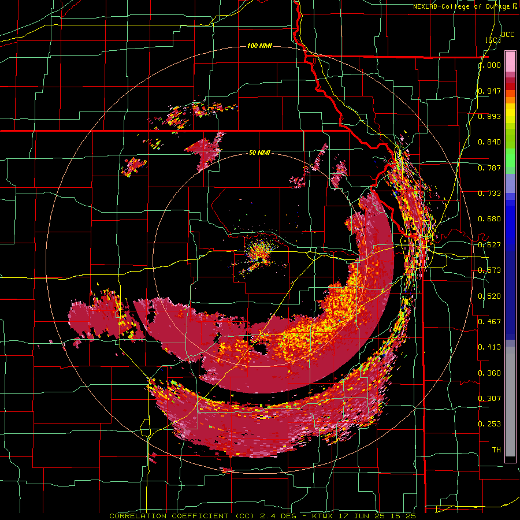Image resolution: width=520 pixels, height=520 pixels.
Task: Select the 0.573 value on the color scale
Action: (x=489, y=270)
